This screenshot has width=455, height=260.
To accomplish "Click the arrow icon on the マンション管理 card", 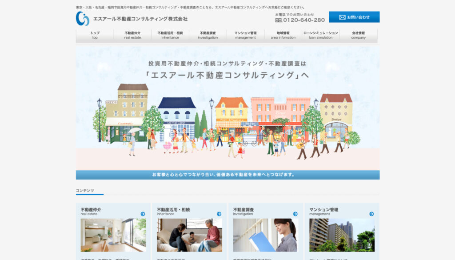I will 371,214.
